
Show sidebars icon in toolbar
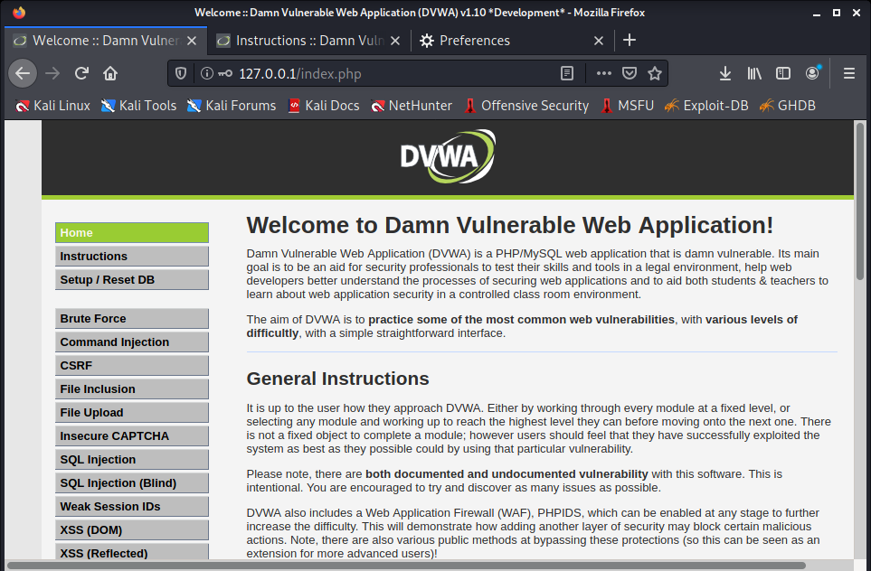click(782, 73)
